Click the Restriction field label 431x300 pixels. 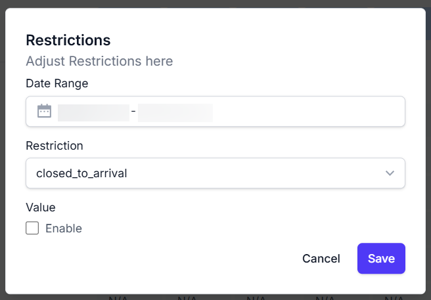[x=55, y=145]
